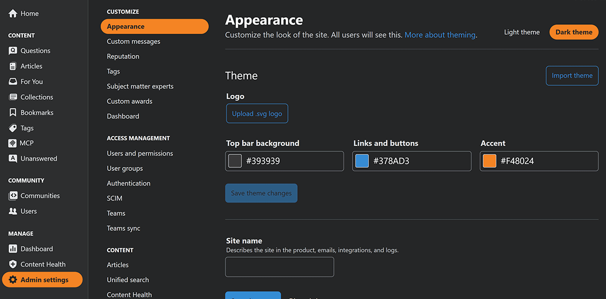This screenshot has width=606, height=299.
Task: Open the More about theming link
Action: (440, 35)
